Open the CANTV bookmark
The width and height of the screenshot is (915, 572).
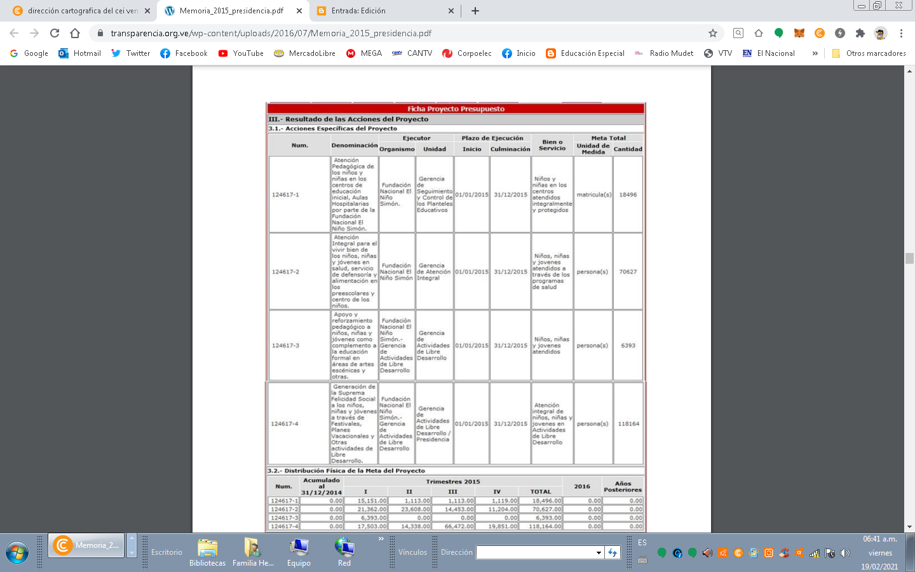coord(412,53)
